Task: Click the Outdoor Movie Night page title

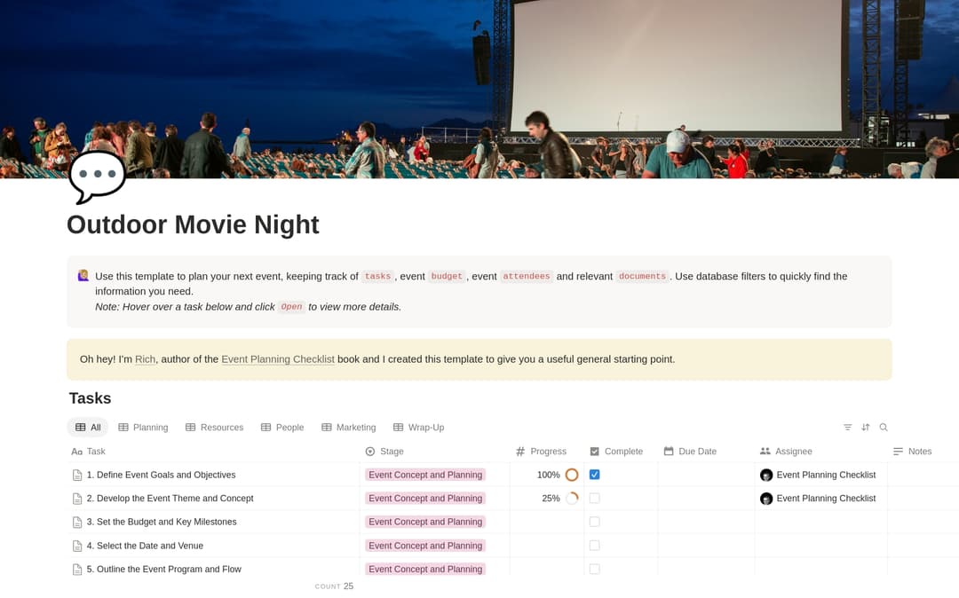Action: click(x=193, y=224)
